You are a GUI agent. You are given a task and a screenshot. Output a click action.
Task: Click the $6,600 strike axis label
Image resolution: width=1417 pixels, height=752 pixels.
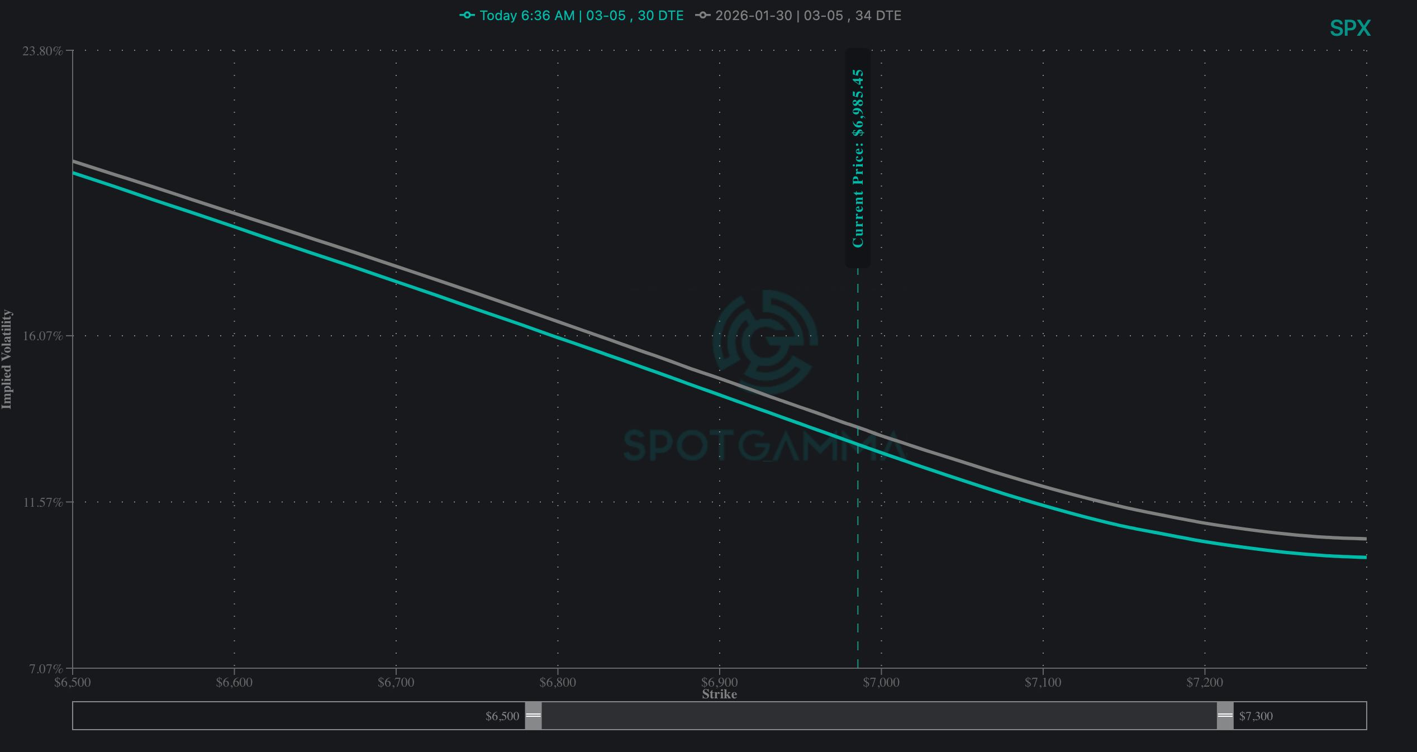click(x=234, y=682)
